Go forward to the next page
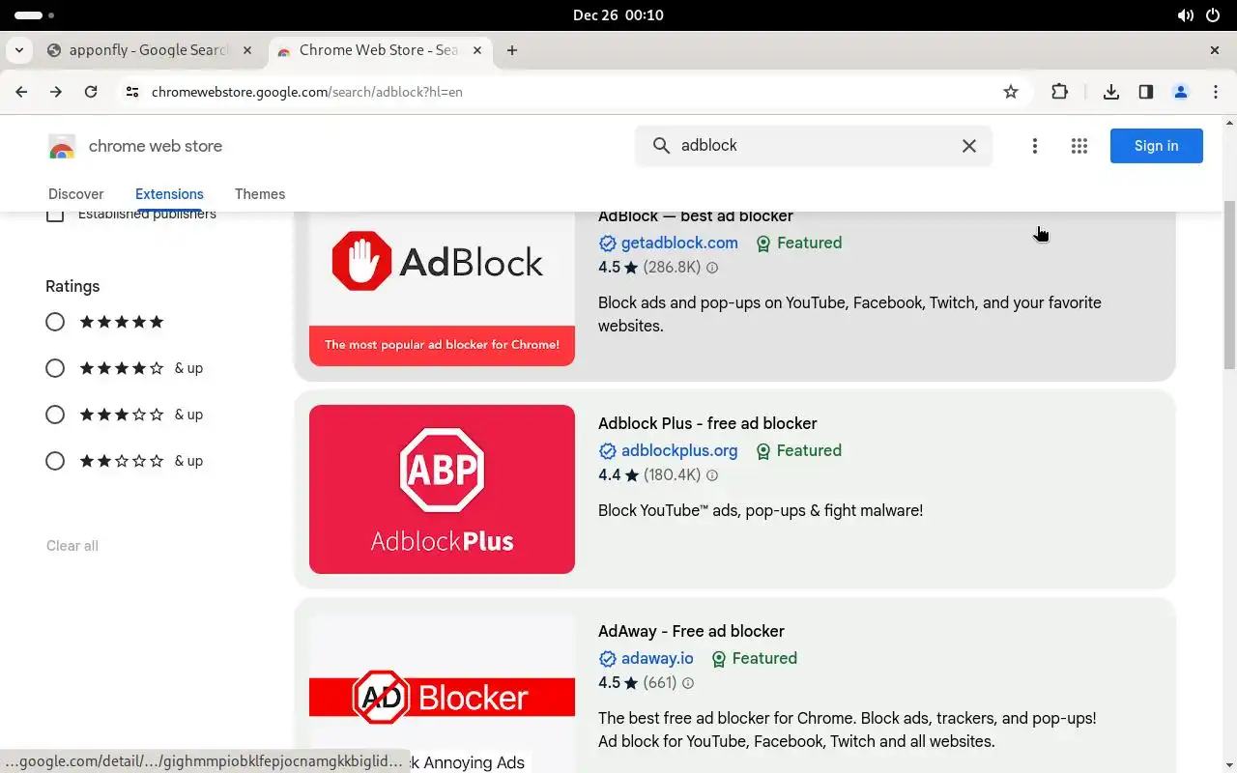Screen dimensions: 1237x773 [56, 92]
